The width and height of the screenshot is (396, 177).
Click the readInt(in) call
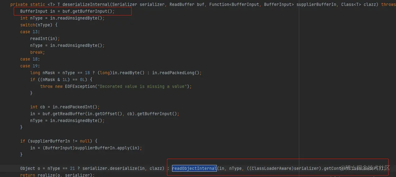pos(44,39)
